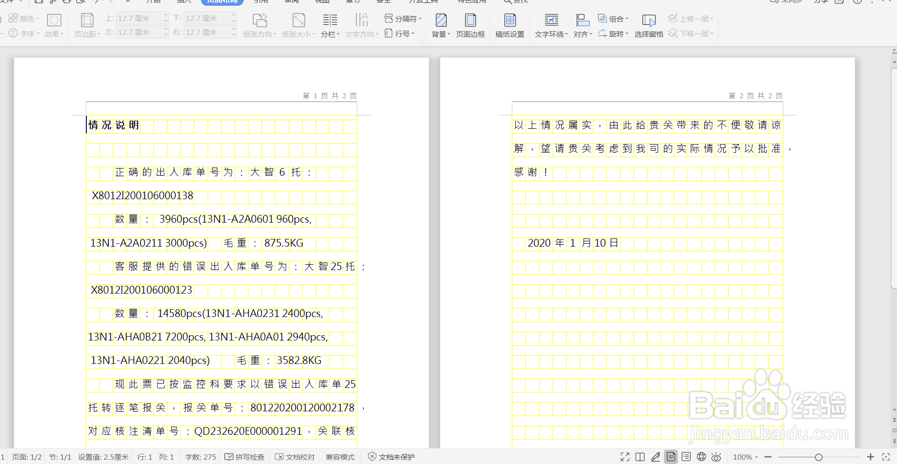897x464 pixels.
Task: Click the header 第 2 页 共 2 页
Action: (755, 96)
